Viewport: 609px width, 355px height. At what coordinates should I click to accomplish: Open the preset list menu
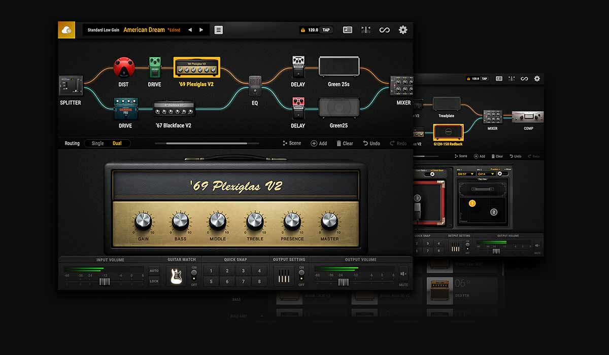(218, 30)
